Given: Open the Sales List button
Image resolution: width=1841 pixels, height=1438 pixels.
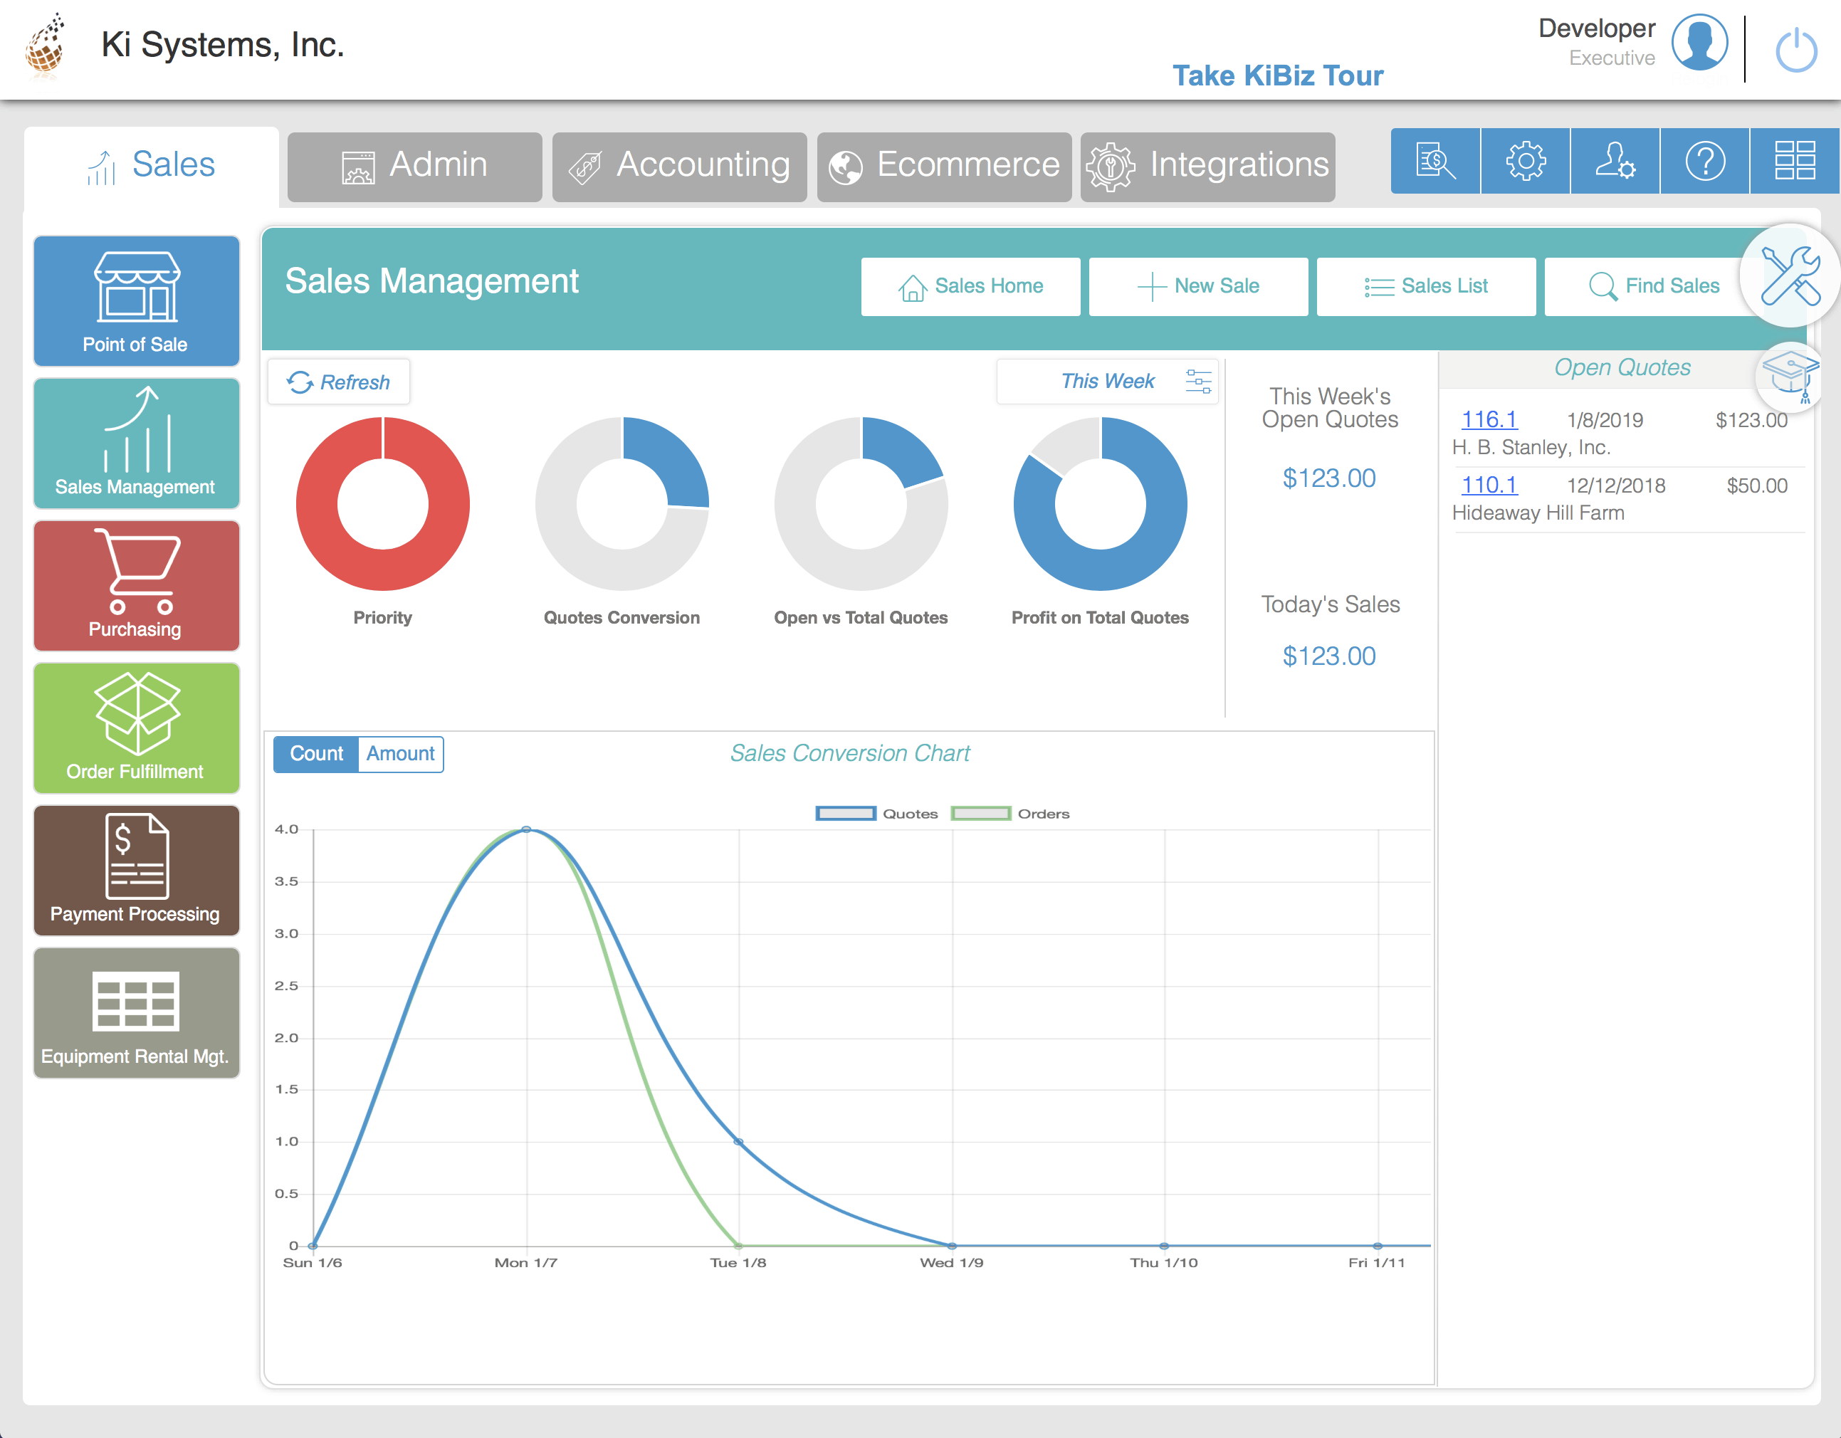Looking at the screenshot, I should (1426, 287).
